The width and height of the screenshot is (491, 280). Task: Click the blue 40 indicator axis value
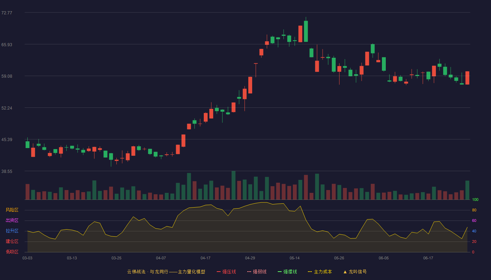474,231
